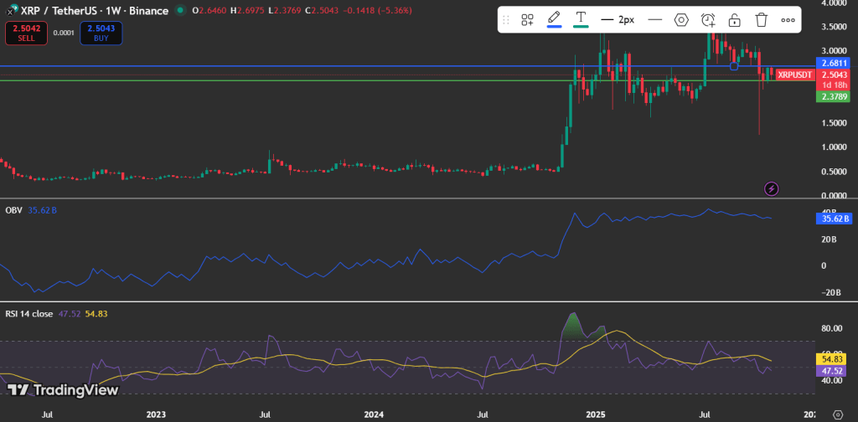Click the 2025 label on time axis
The height and width of the screenshot is (422, 858).
pyautogui.click(x=596, y=414)
